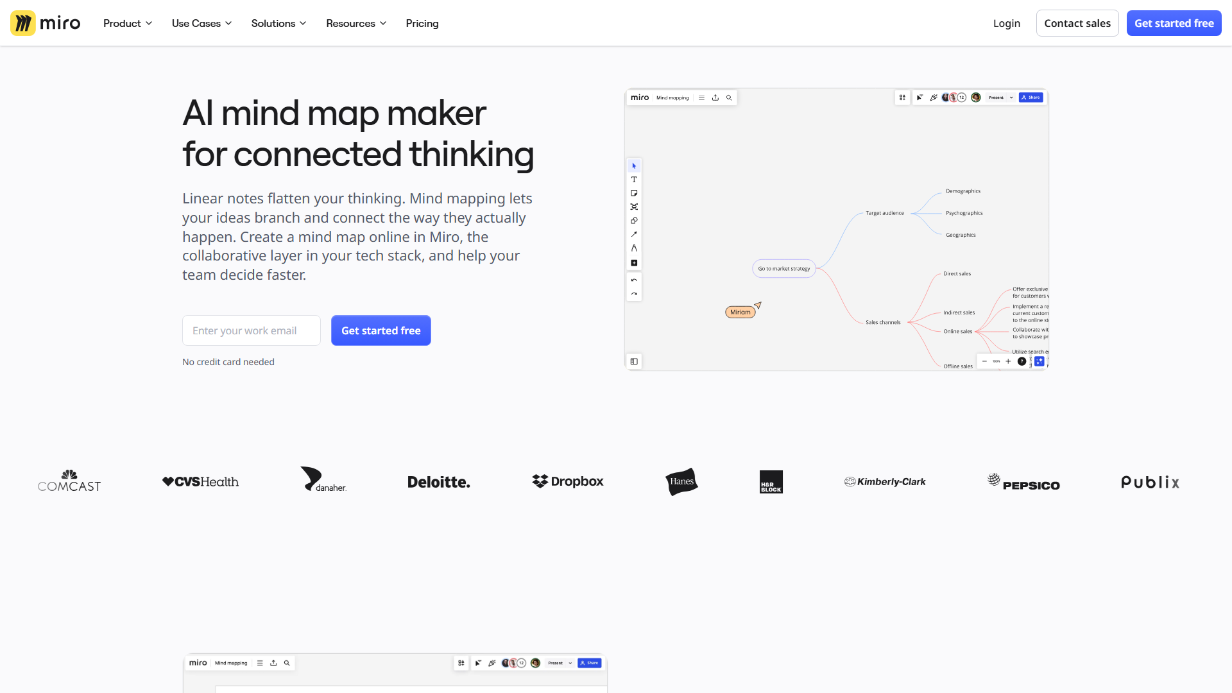Select the Mind map tool in the hero board
The height and width of the screenshot is (693, 1232).
634,207
